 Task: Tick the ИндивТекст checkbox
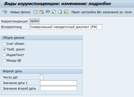coord(4,55)
